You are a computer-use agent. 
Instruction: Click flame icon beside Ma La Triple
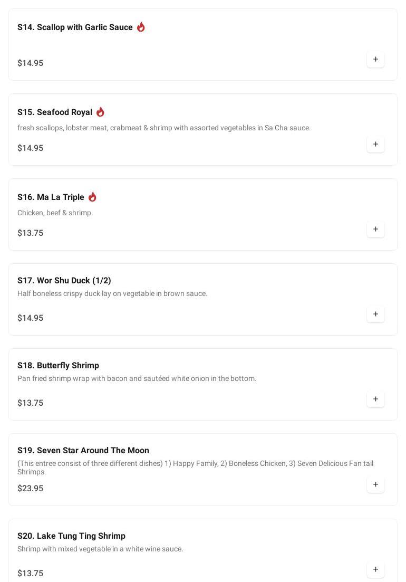pyautogui.click(x=92, y=197)
